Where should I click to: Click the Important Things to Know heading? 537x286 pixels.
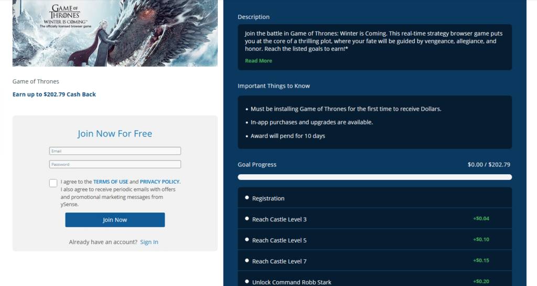click(274, 86)
